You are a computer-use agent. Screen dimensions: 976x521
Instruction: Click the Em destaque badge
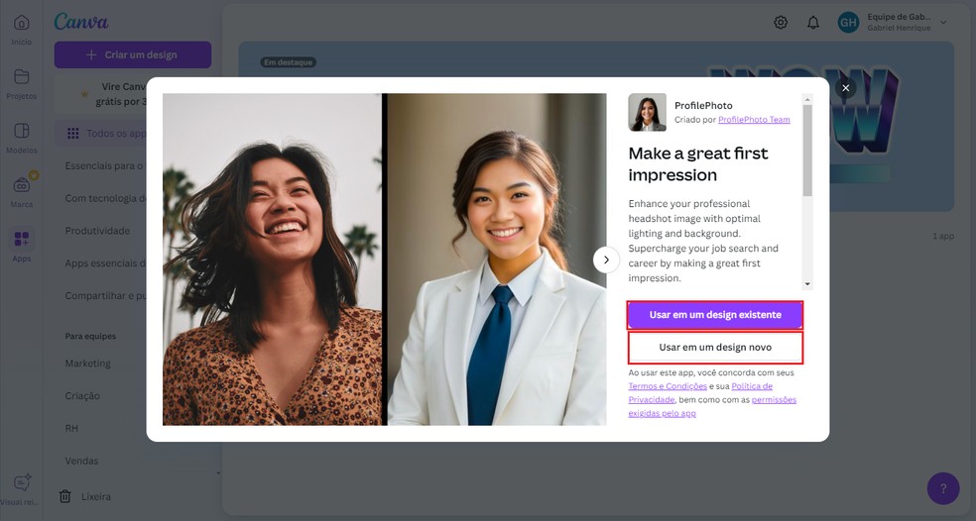pyautogui.click(x=289, y=62)
